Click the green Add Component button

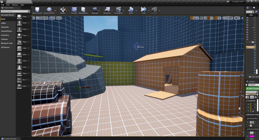coord(252,89)
